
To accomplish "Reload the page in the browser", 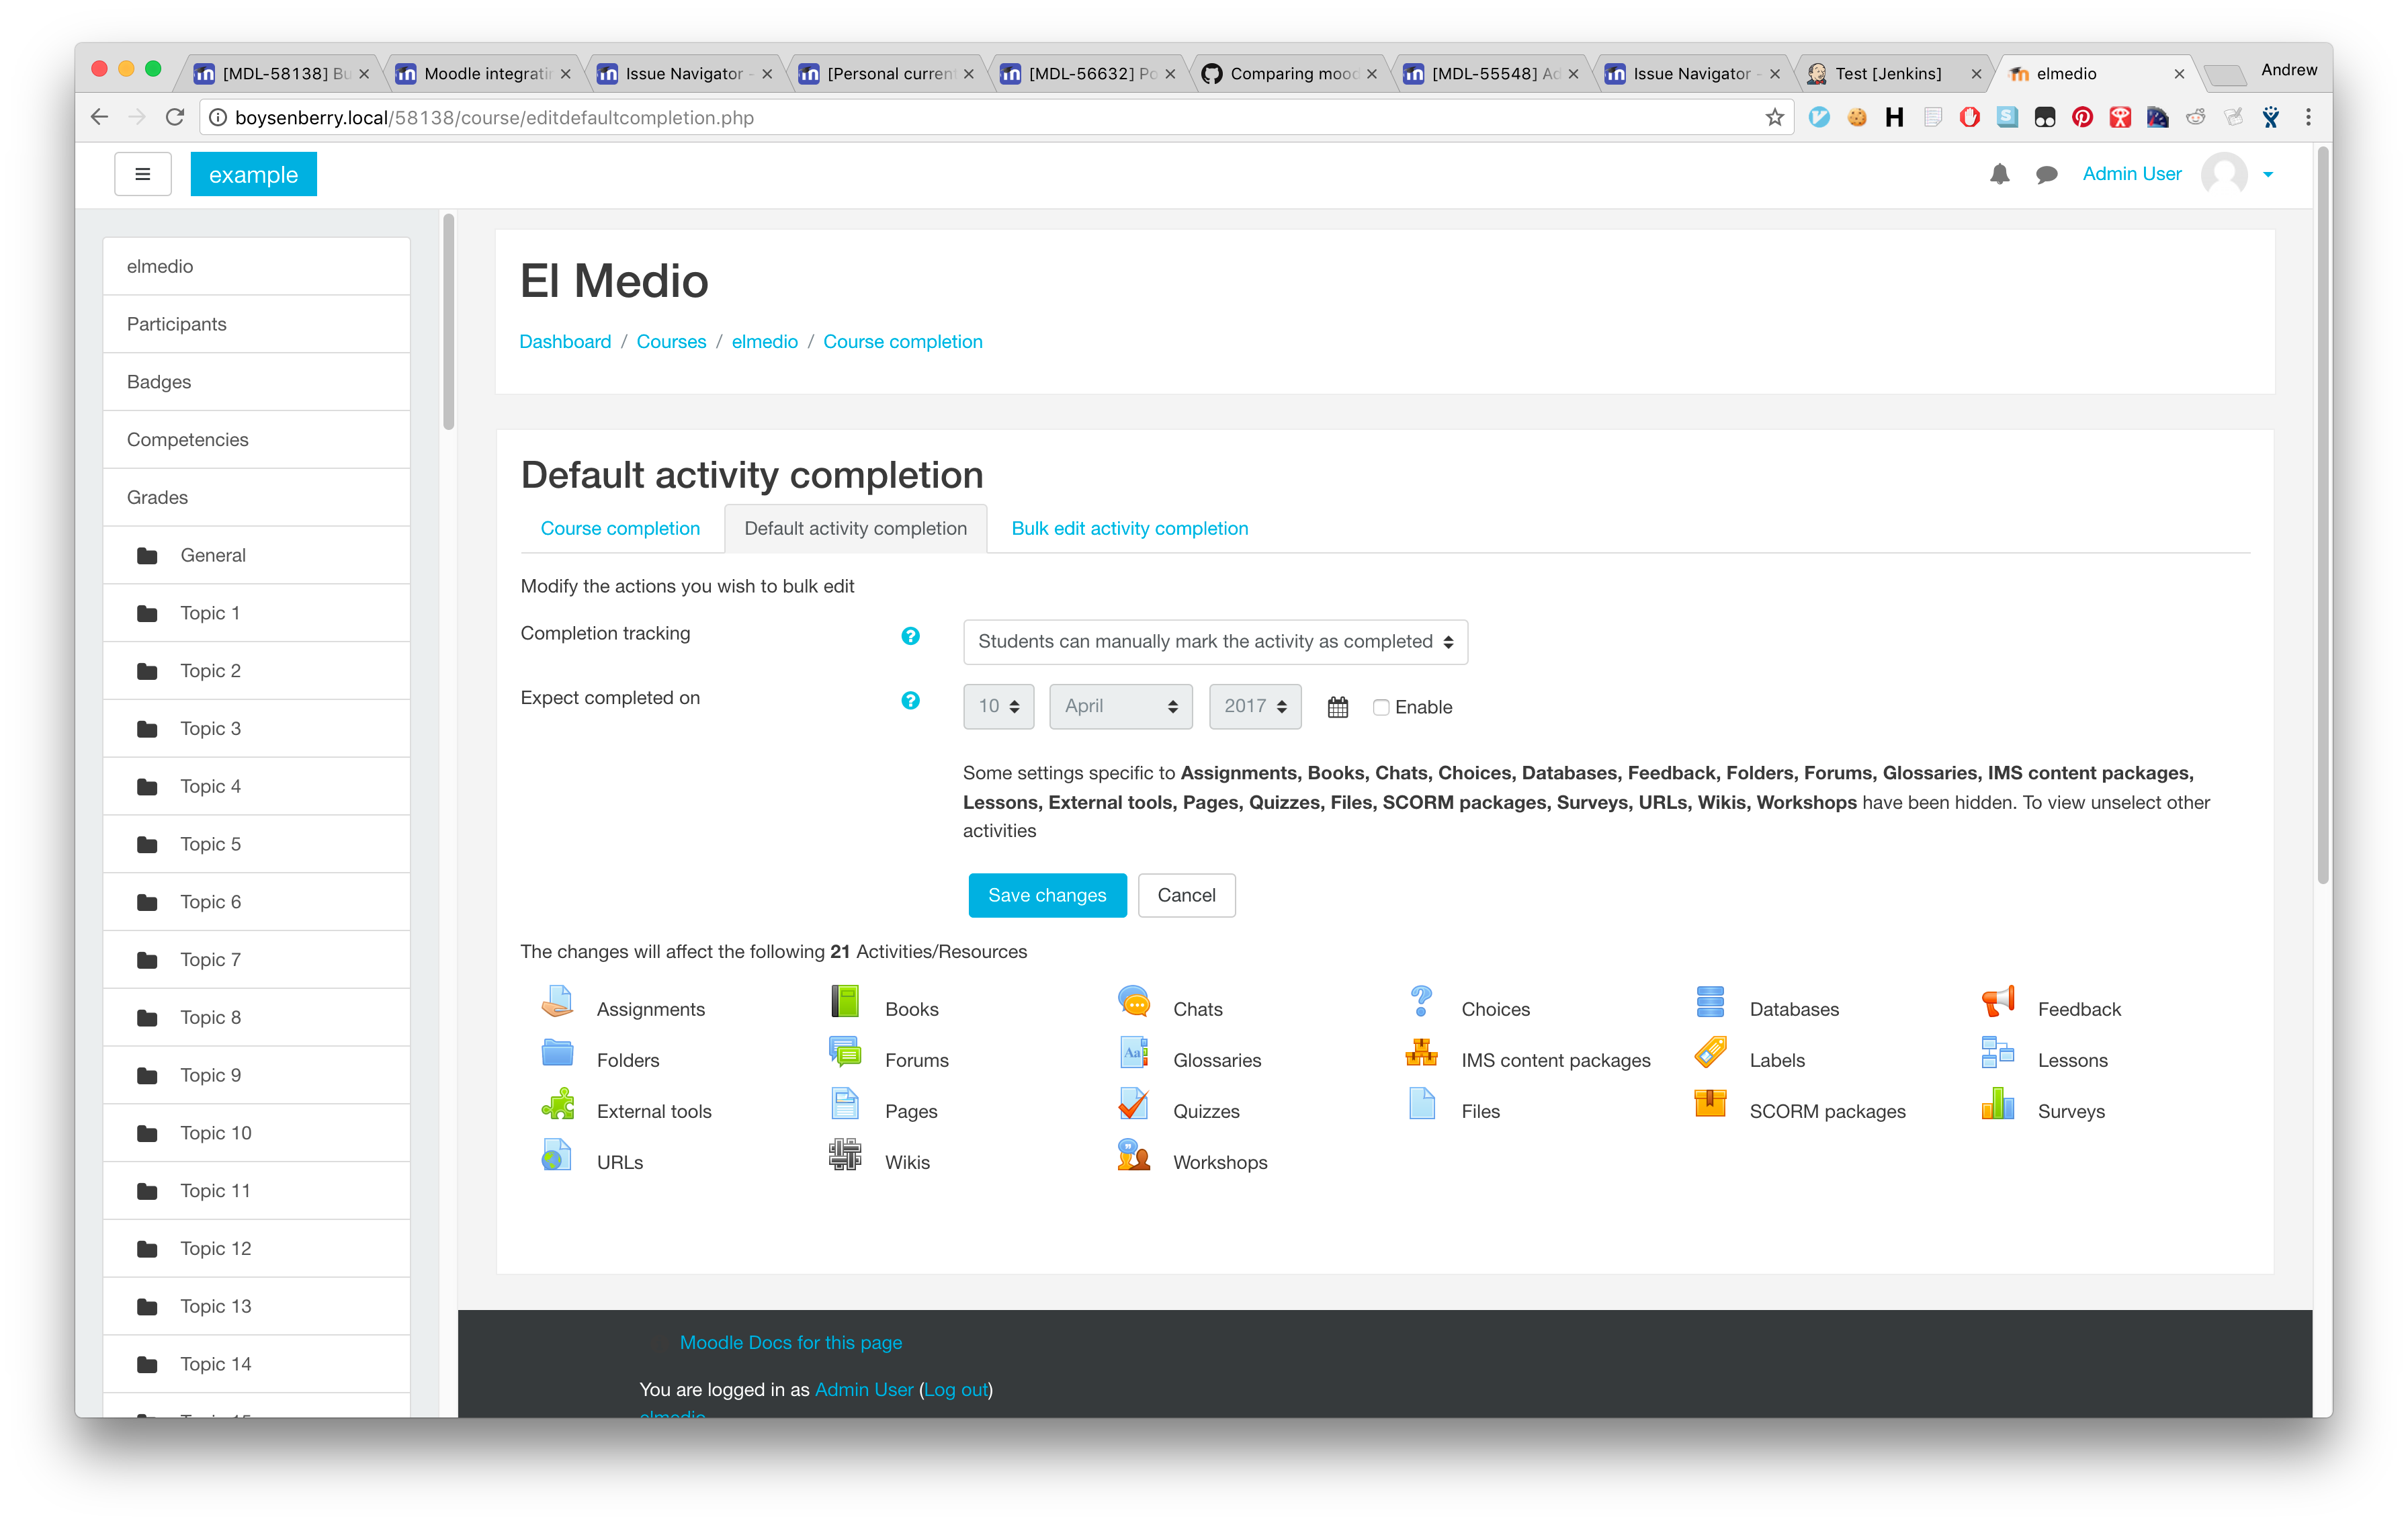I will coord(175,118).
